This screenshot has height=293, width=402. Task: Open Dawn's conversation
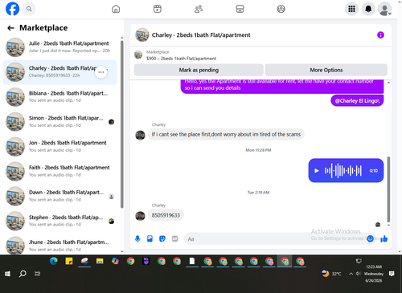(59, 196)
